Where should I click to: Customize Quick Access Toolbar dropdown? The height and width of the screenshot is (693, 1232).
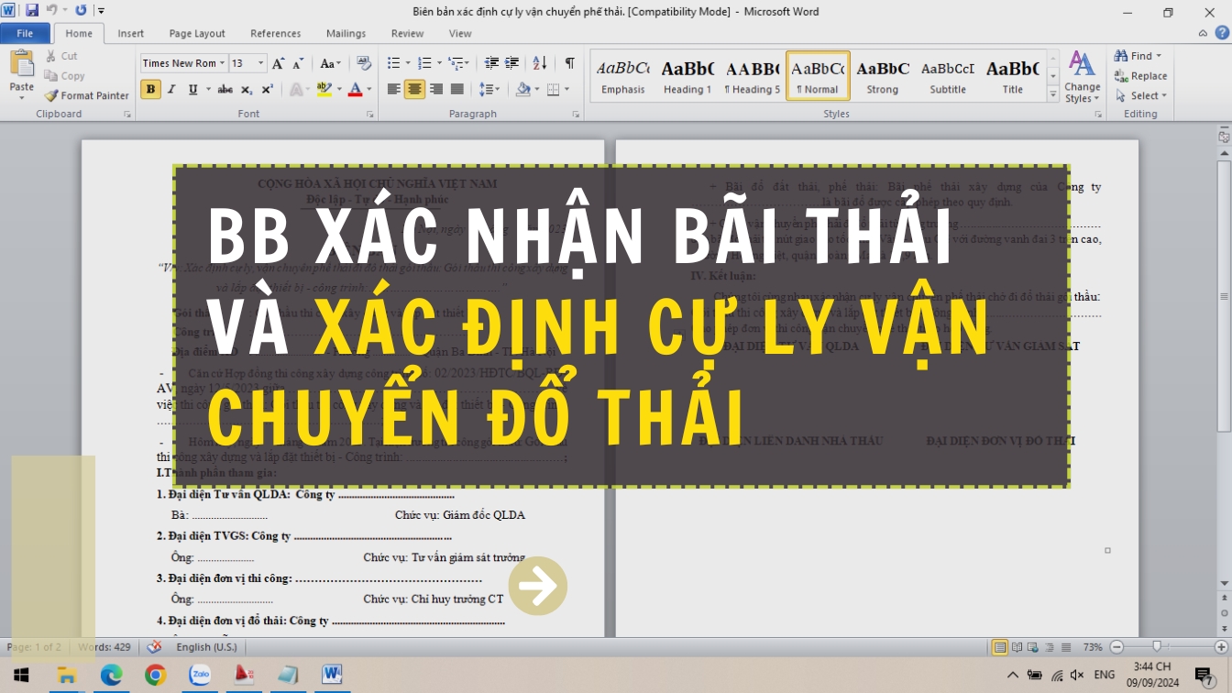click(x=101, y=10)
